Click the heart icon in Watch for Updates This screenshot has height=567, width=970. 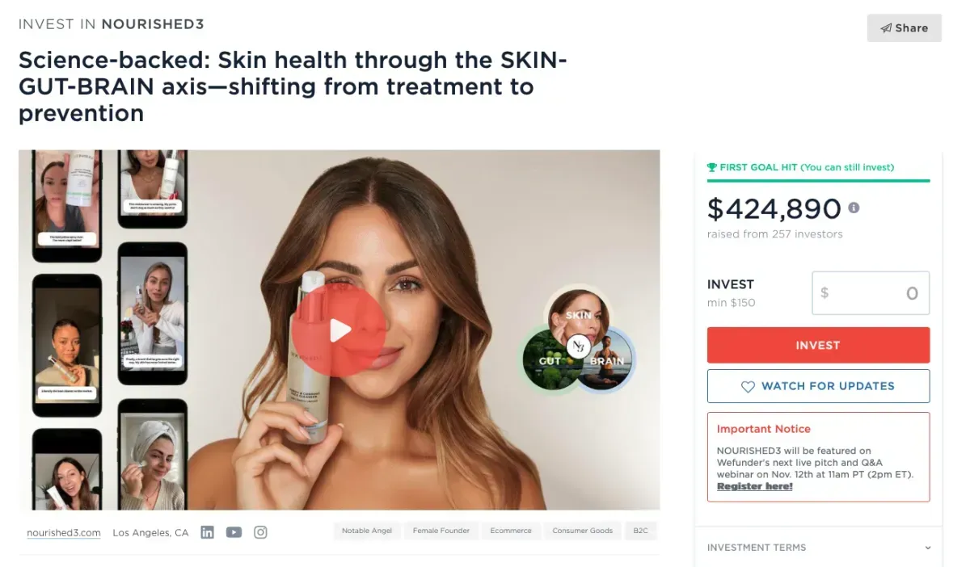(x=748, y=387)
